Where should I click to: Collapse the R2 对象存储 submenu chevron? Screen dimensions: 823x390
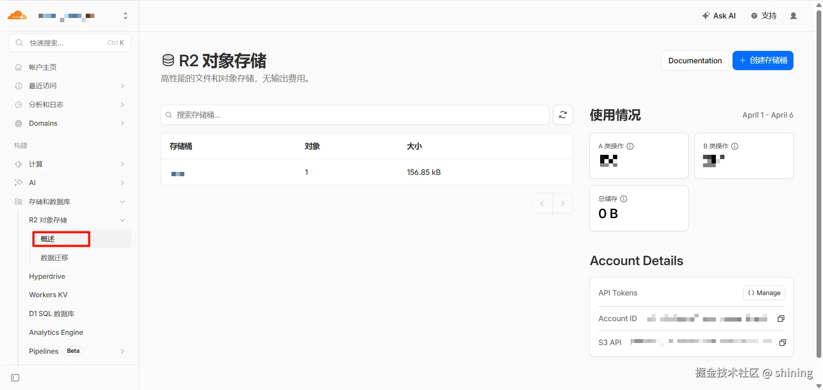[x=123, y=220]
